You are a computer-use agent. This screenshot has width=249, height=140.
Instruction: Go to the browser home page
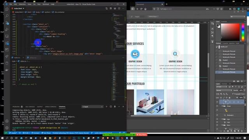[x=145, y=9]
